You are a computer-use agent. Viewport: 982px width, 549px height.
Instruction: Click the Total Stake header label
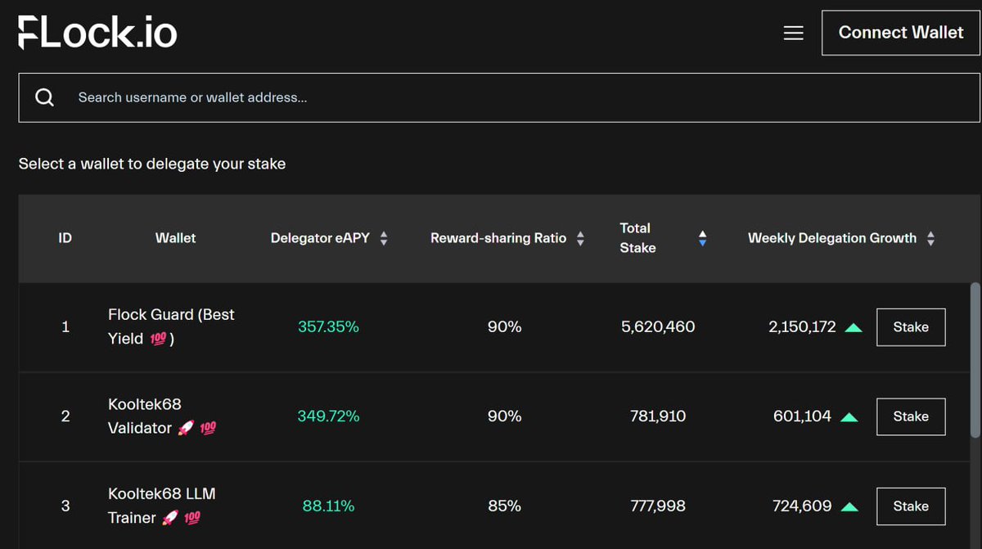[x=637, y=238]
